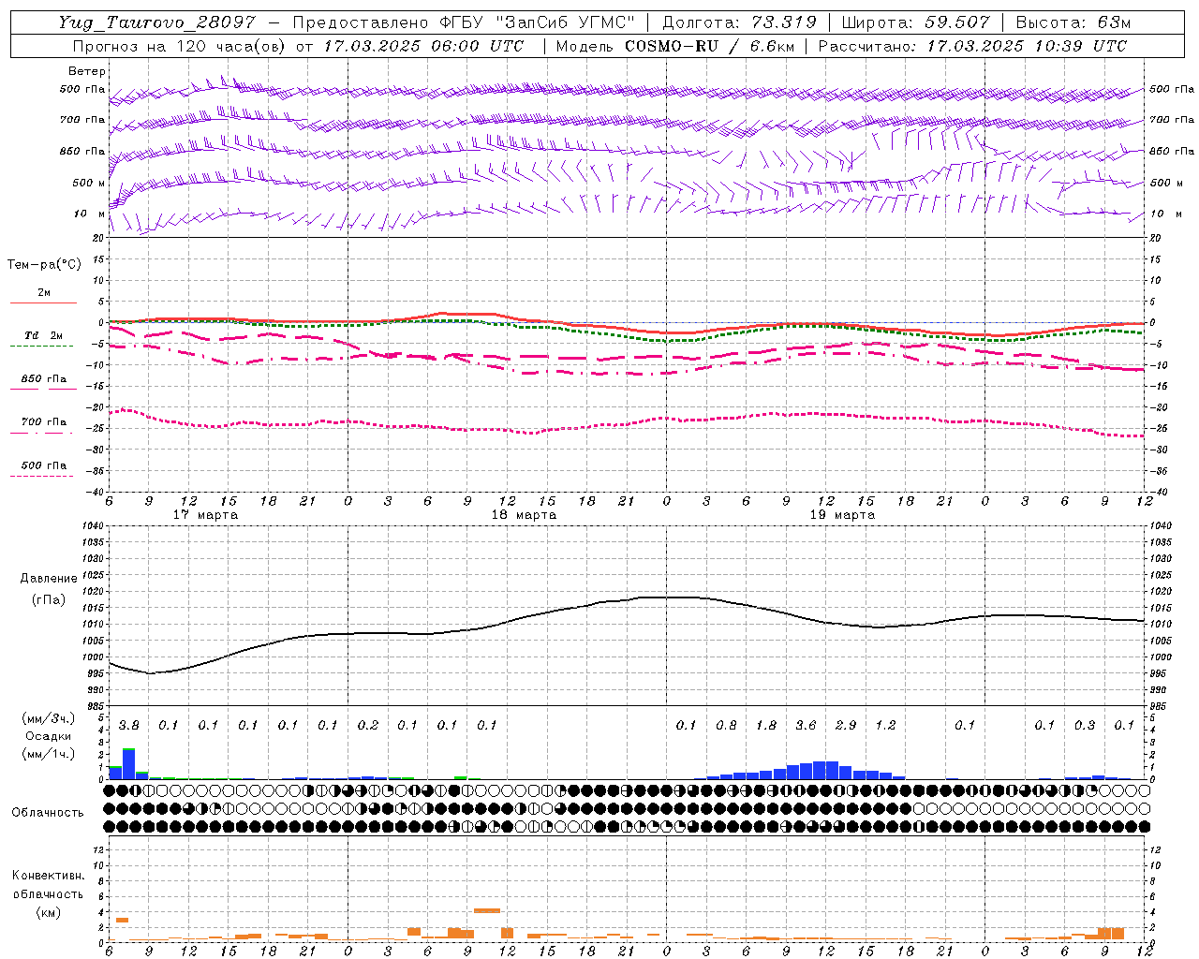Click the Тем-ра(°C) axis label
The height and width of the screenshot is (959, 1199).
(44, 265)
